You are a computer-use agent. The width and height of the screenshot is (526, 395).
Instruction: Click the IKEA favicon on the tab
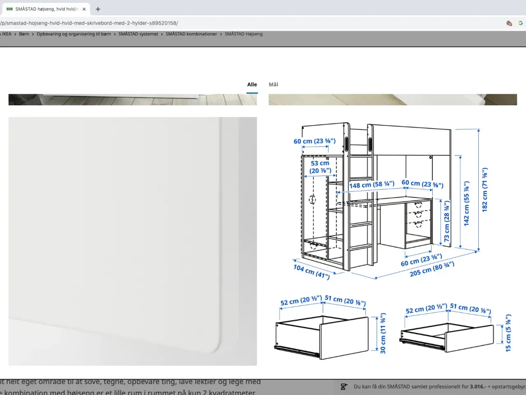pyautogui.click(x=9, y=9)
